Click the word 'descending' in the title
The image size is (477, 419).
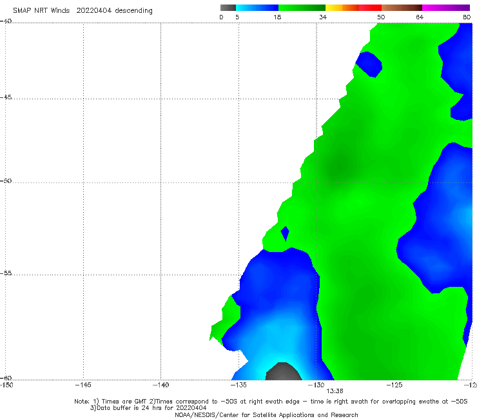click(134, 11)
